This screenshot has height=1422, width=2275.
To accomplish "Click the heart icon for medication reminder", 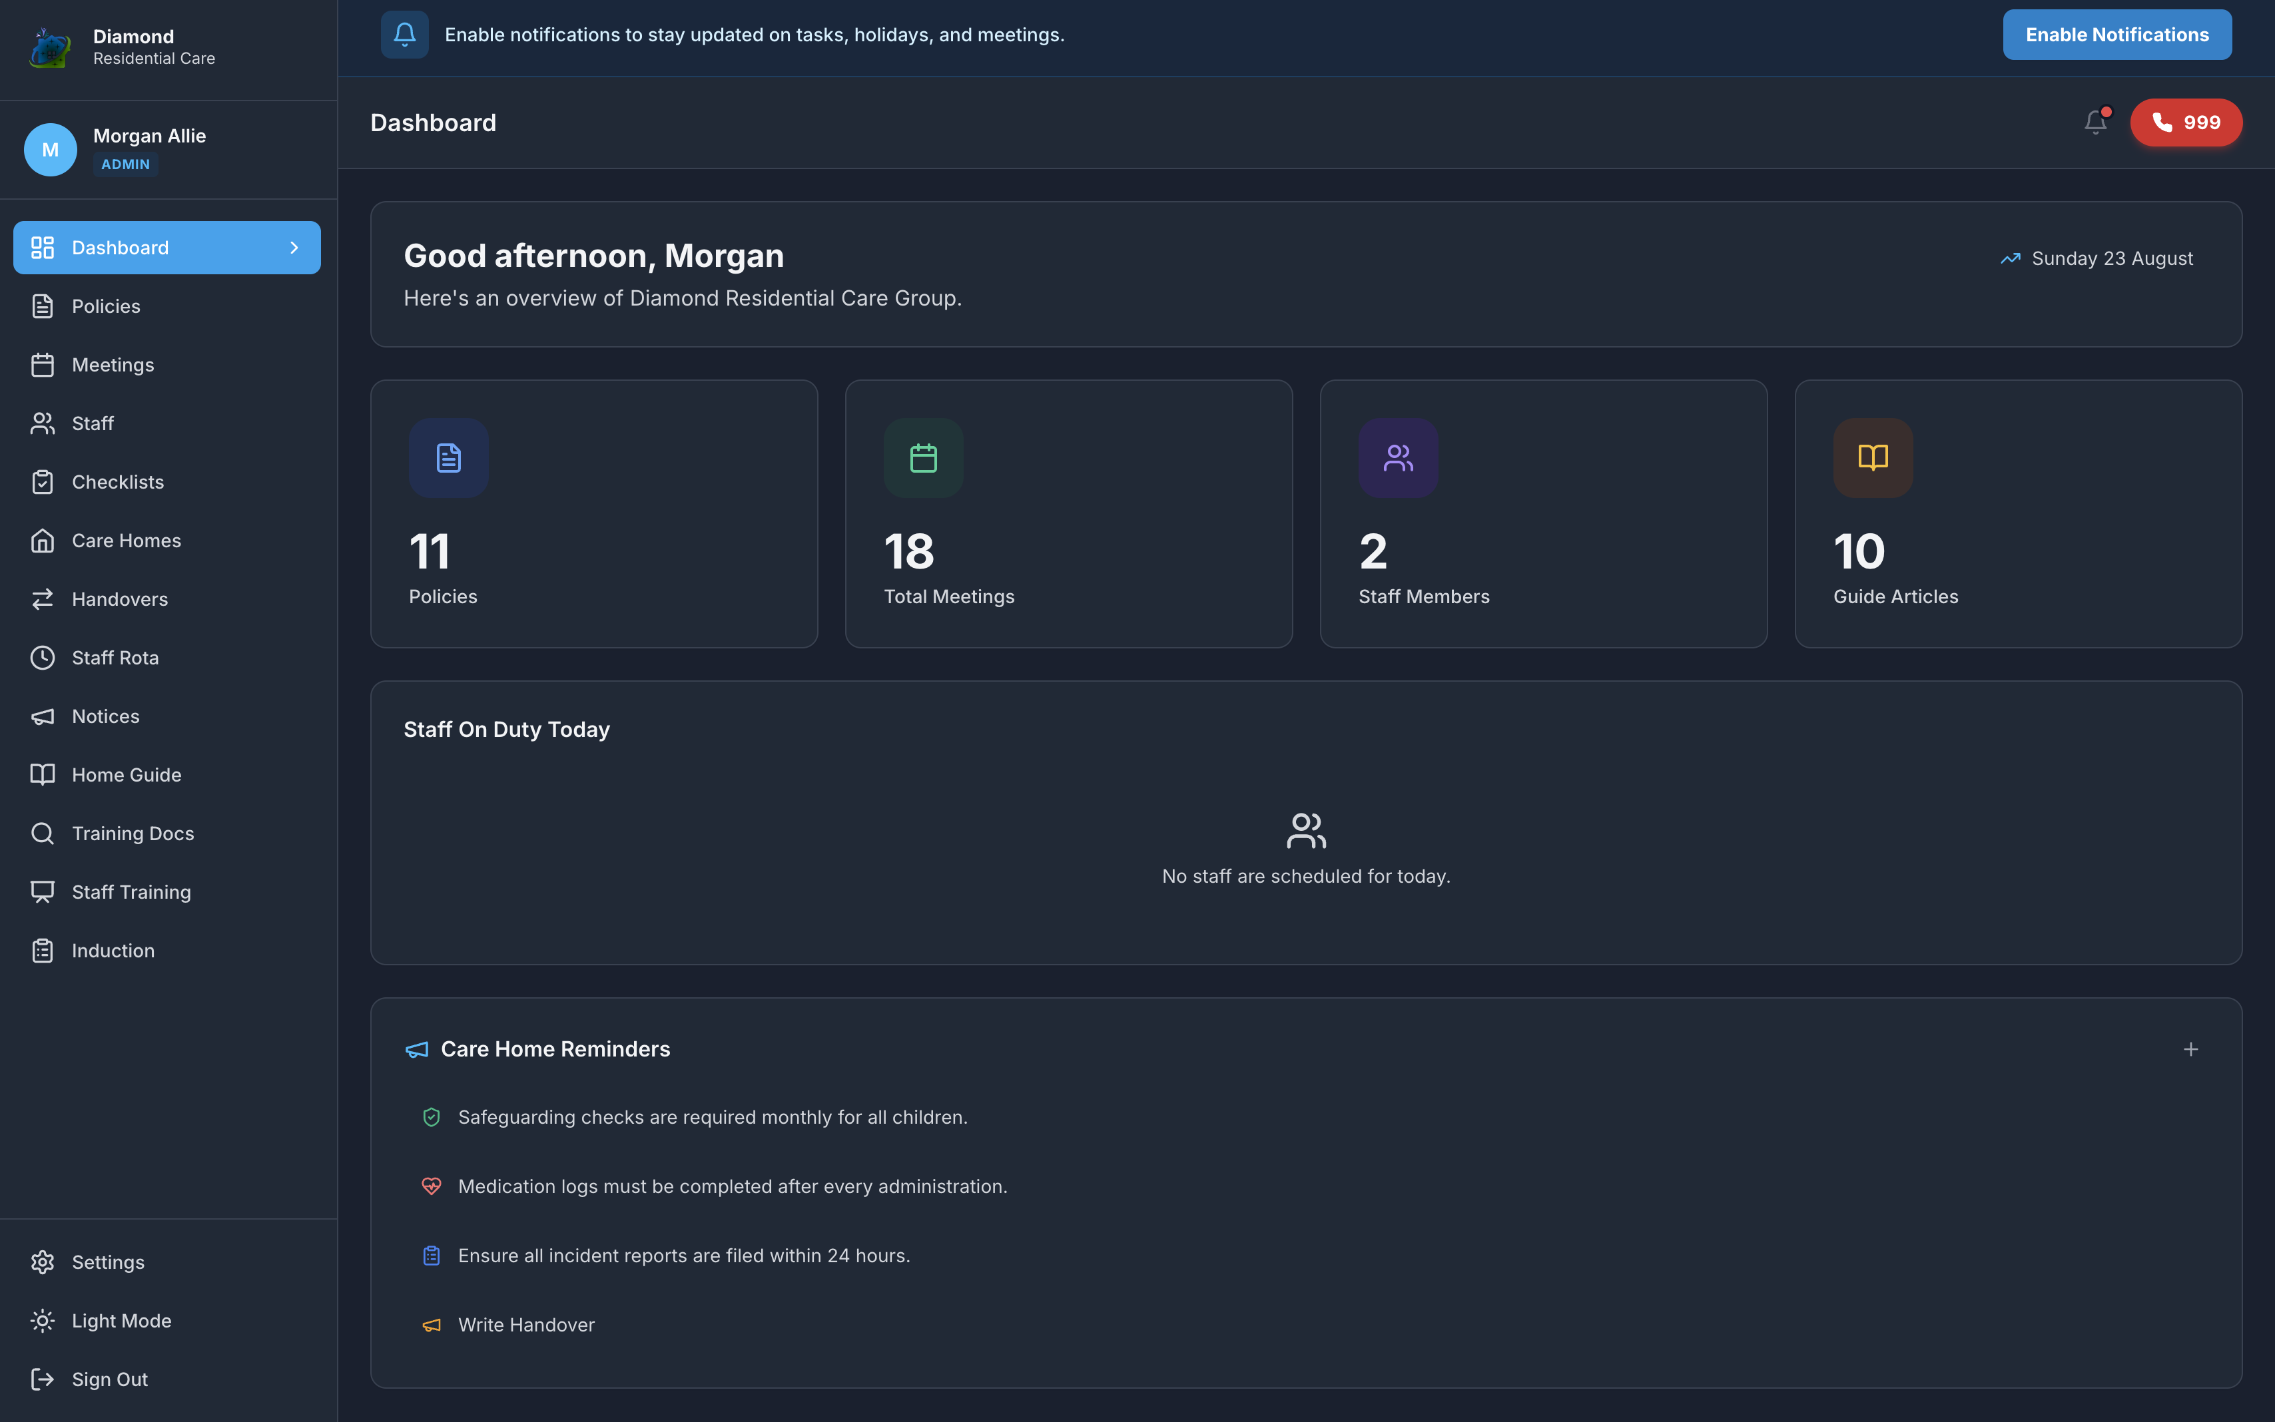I will [431, 1186].
